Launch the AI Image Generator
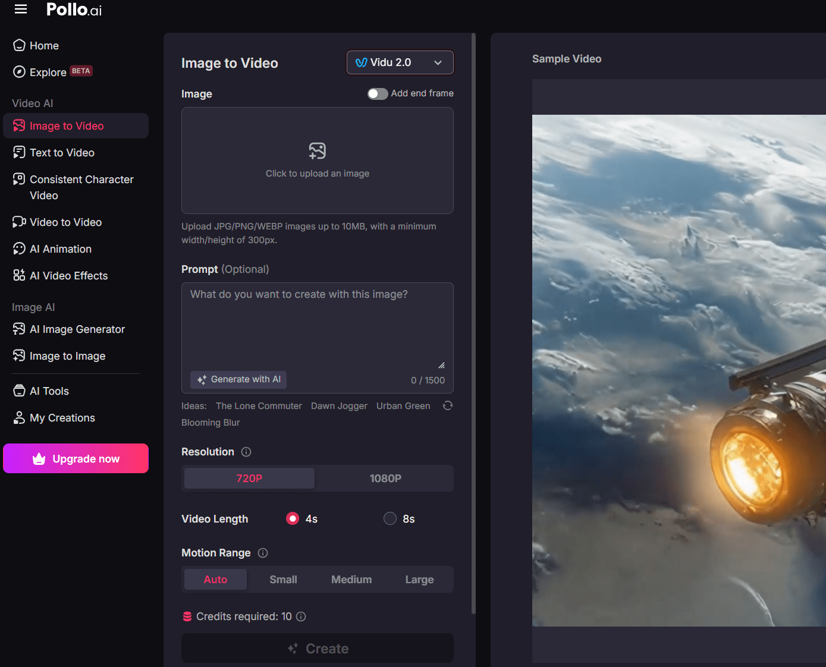Viewport: 826px width, 667px height. tap(77, 329)
